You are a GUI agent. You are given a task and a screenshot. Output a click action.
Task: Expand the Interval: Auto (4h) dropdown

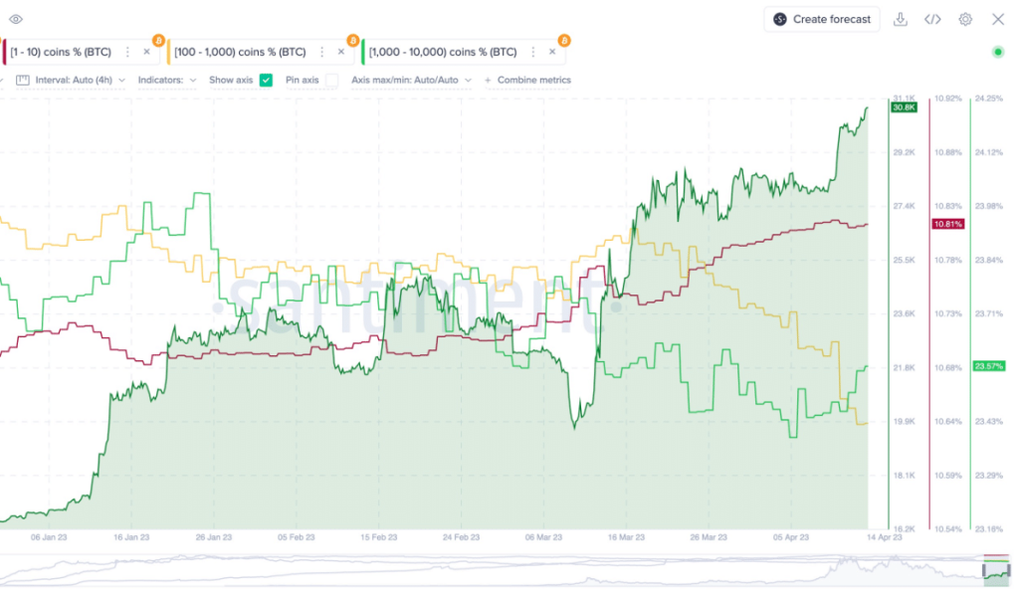pos(80,80)
